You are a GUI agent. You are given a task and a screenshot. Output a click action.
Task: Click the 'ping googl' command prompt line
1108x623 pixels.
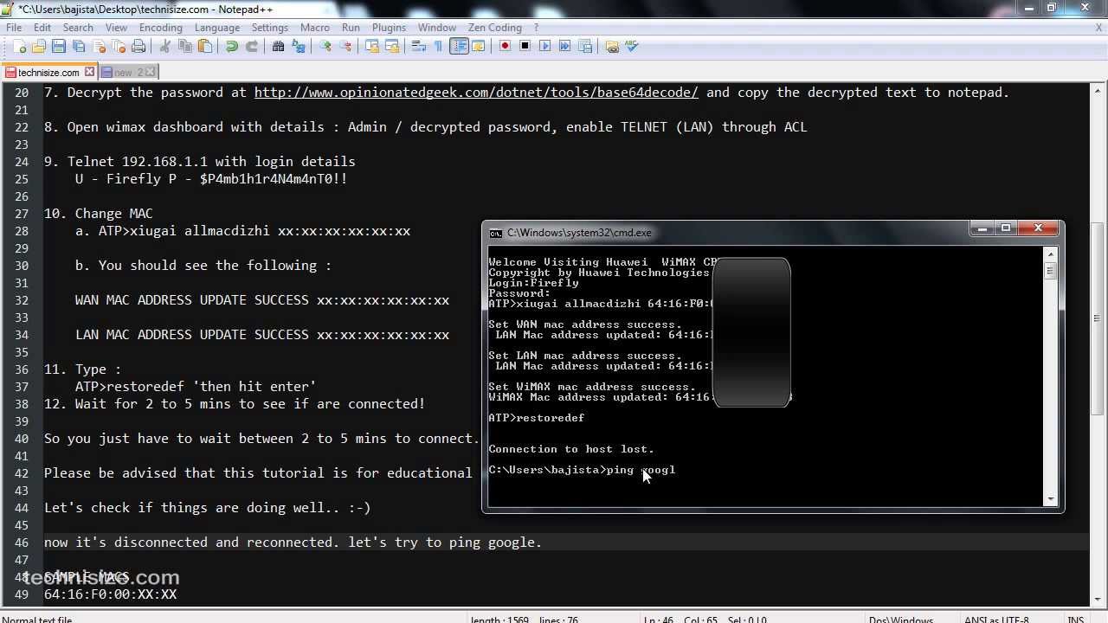click(582, 470)
